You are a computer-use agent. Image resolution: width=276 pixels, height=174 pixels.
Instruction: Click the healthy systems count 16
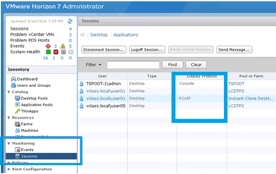tap(45, 58)
